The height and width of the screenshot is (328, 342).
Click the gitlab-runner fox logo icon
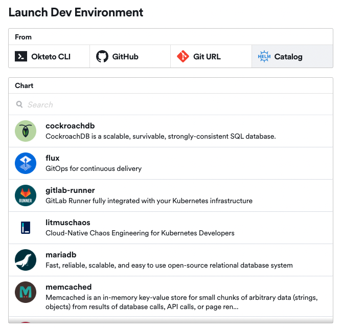[x=26, y=195]
